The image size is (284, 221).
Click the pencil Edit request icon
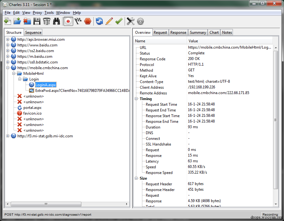click(x=109, y=21)
